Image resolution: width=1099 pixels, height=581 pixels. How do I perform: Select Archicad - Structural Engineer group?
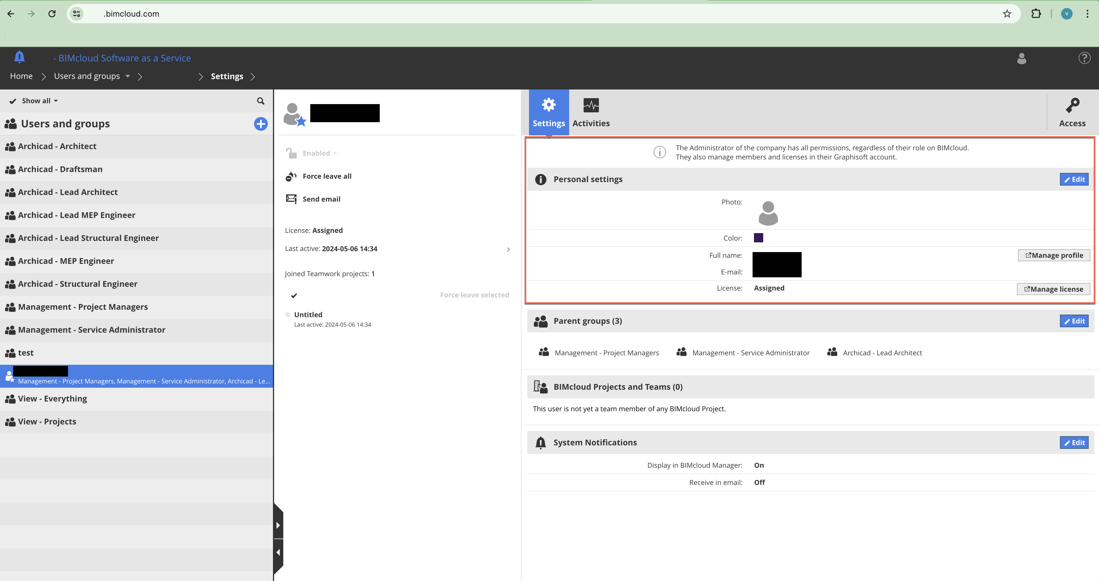pyautogui.click(x=137, y=284)
